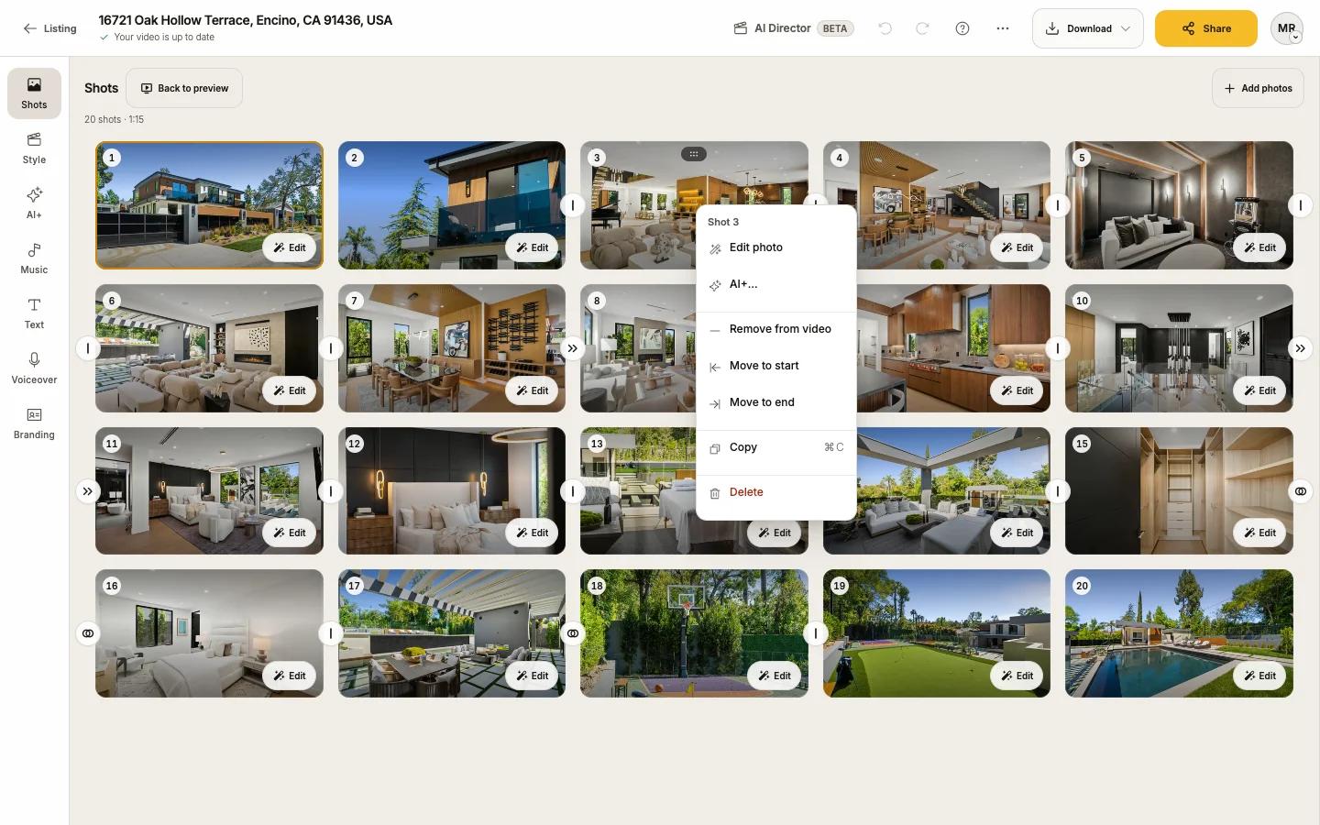Click the transition icon after shot 15
The width and height of the screenshot is (1320, 825).
[1301, 491]
